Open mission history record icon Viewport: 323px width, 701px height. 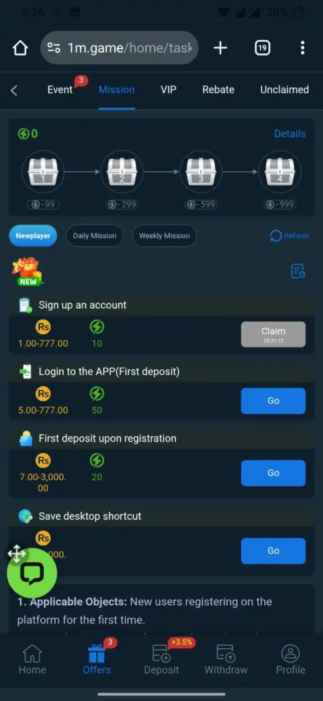(298, 271)
